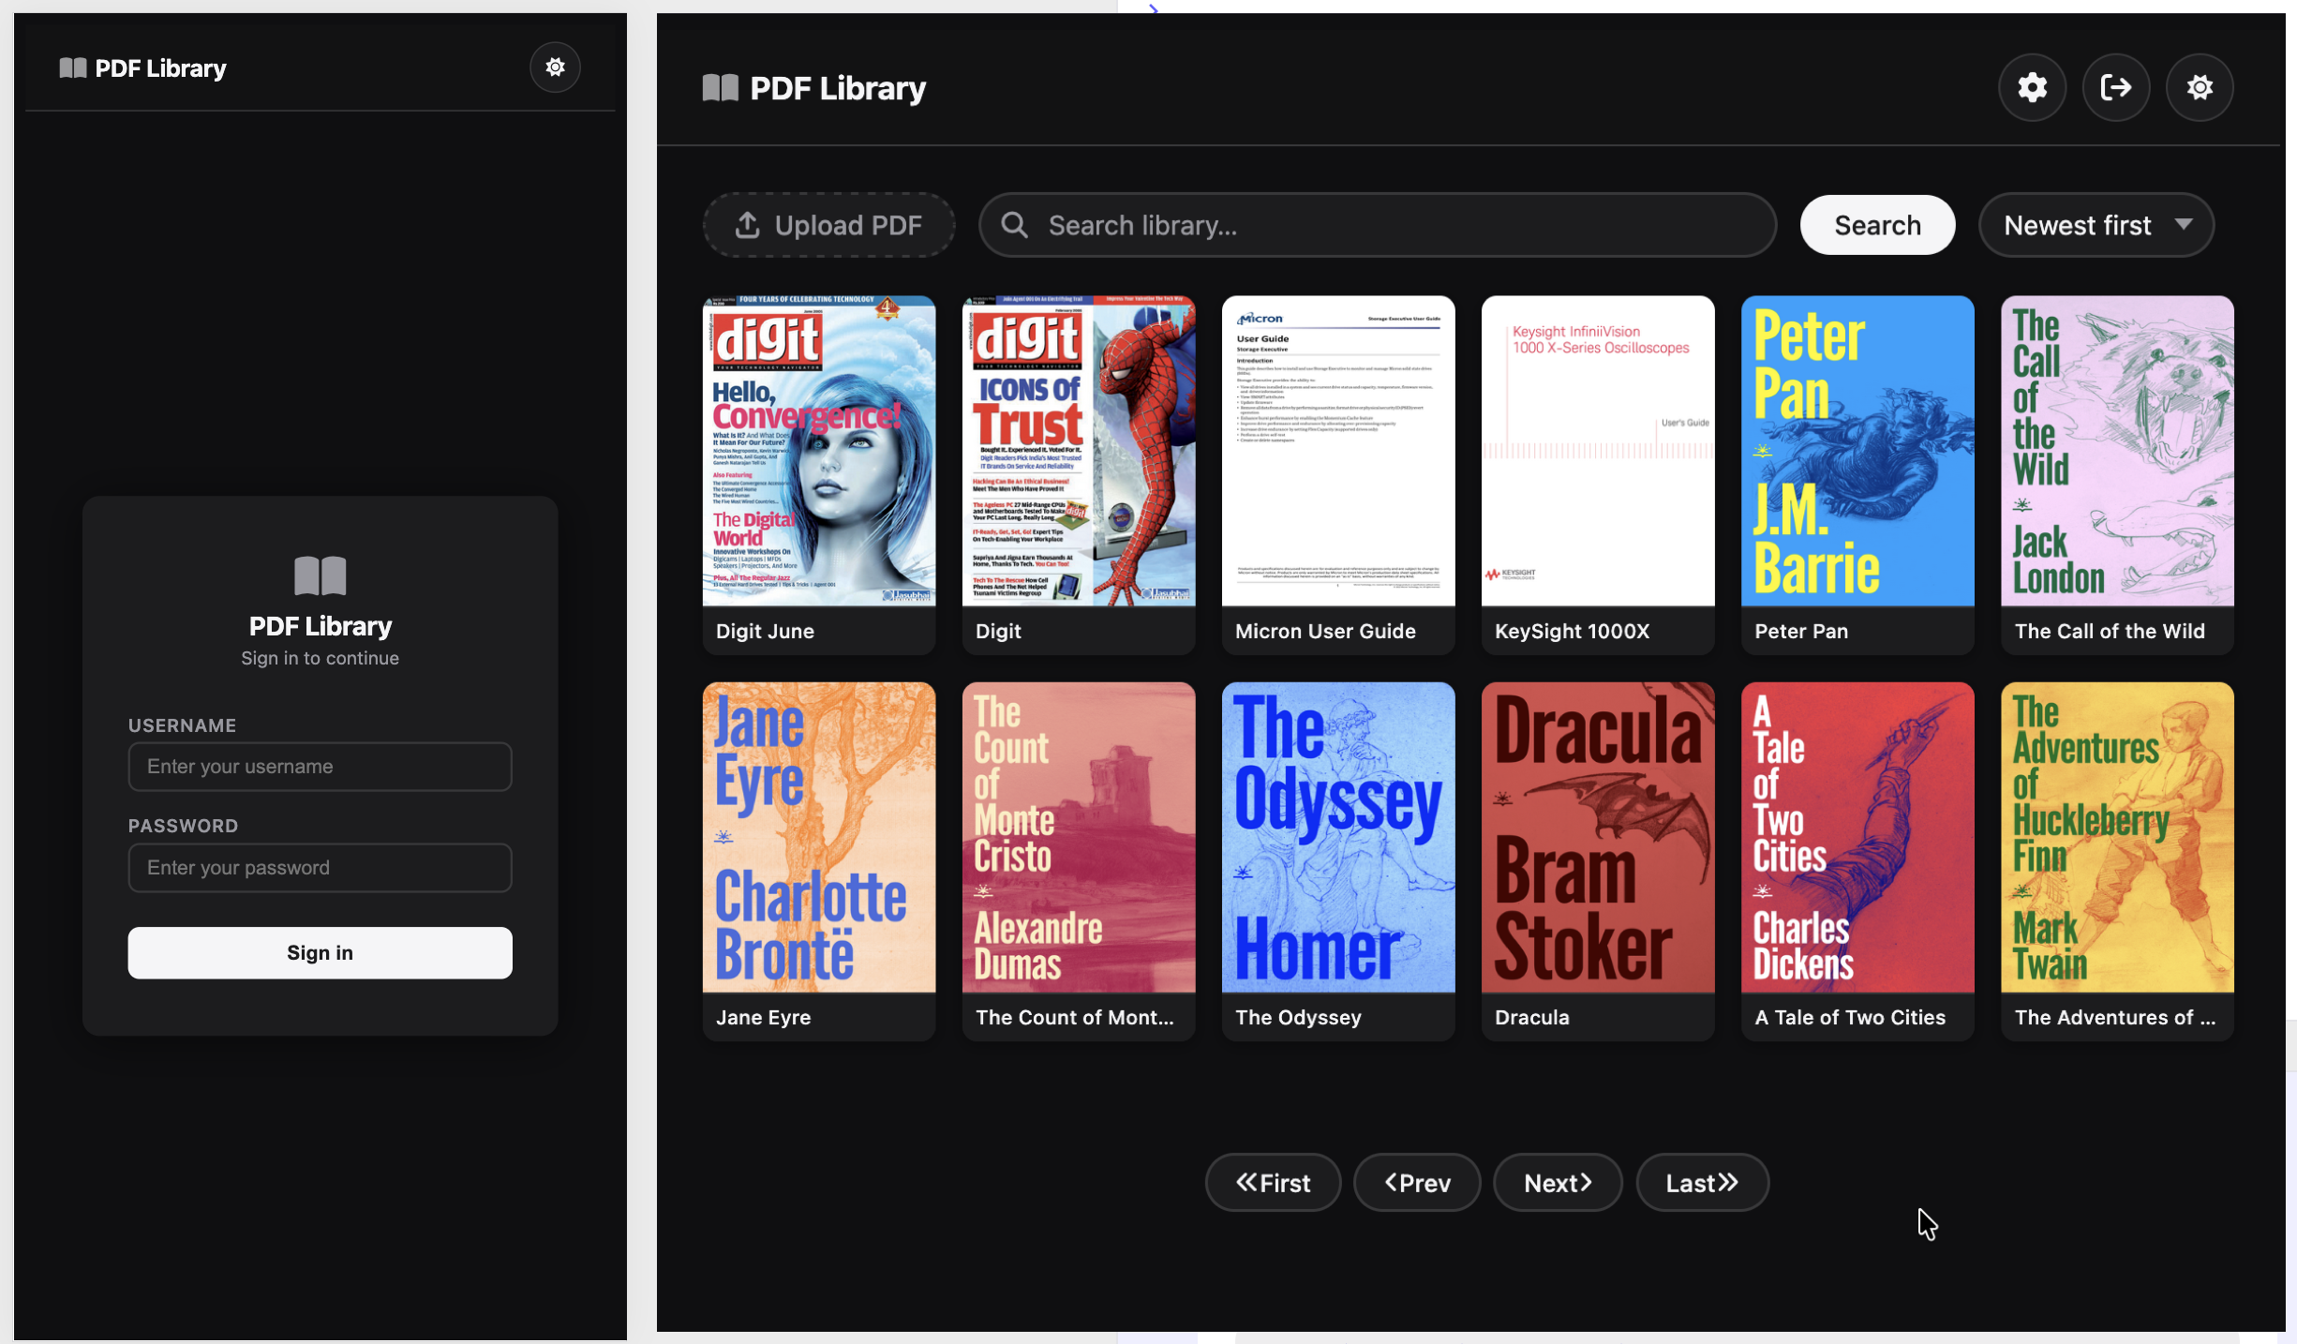
Task: Open the Jane Eyre book cover
Action: 819,837
